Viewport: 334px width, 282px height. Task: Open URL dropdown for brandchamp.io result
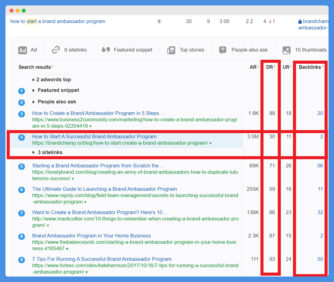point(210,143)
